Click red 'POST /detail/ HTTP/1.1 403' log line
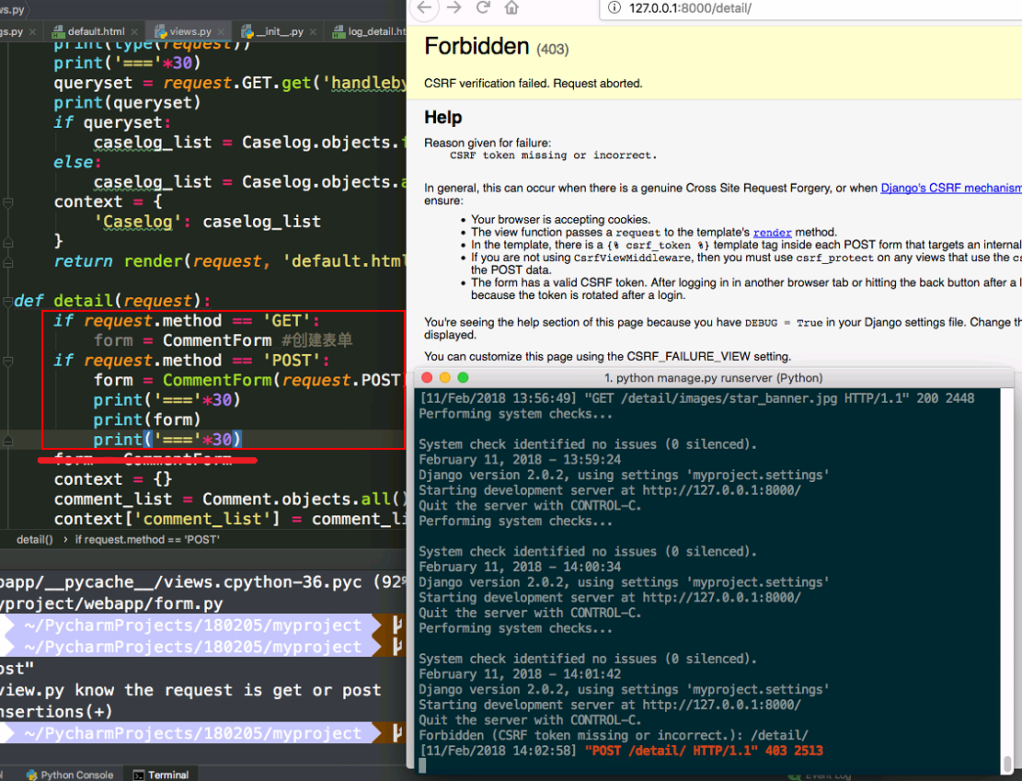This screenshot has height=781, width=1022. [704, 751]
